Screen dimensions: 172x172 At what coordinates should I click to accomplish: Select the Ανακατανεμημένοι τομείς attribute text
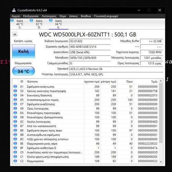pos(43,100)
